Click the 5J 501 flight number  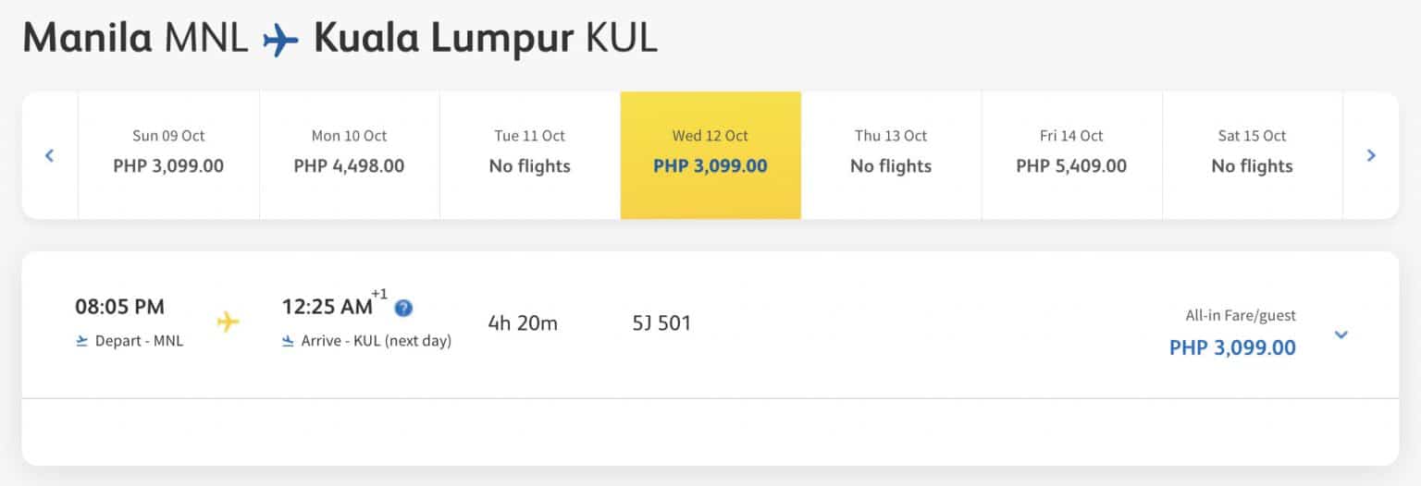click(661, 323)
